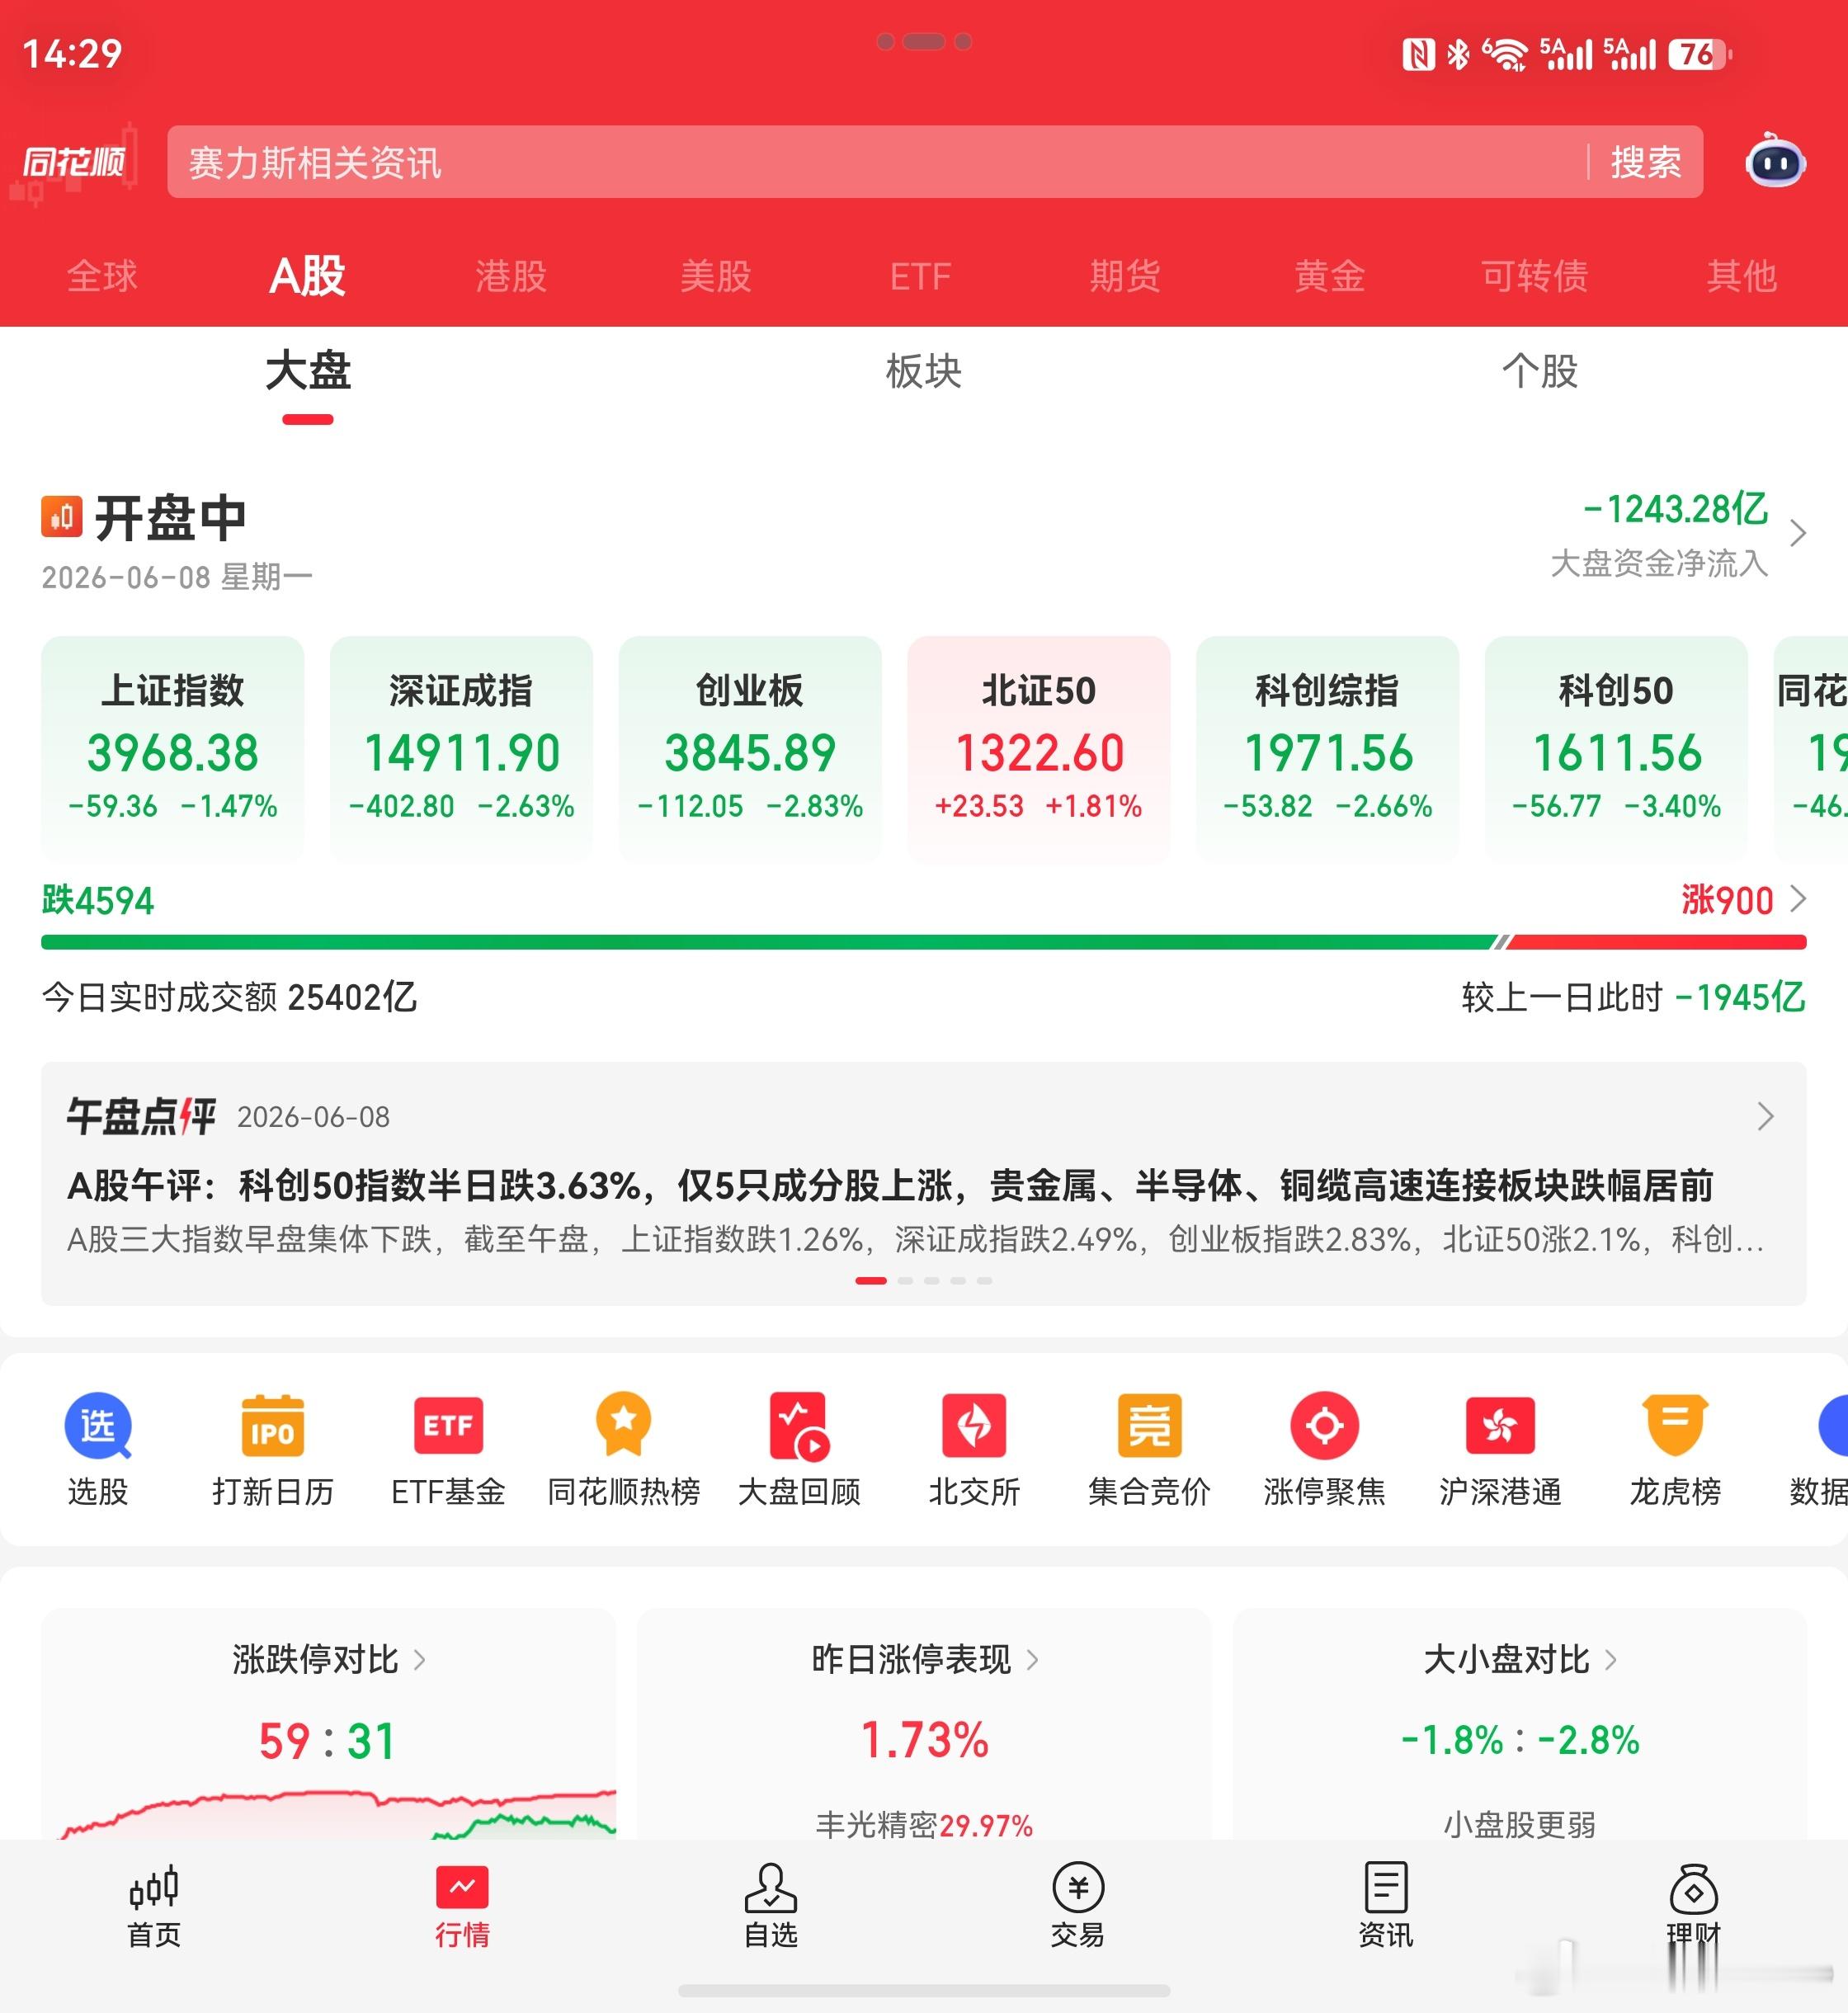Open the 北交所 icon
This screenshot has width=1848, height=2013.
(x=974, y=1426)
